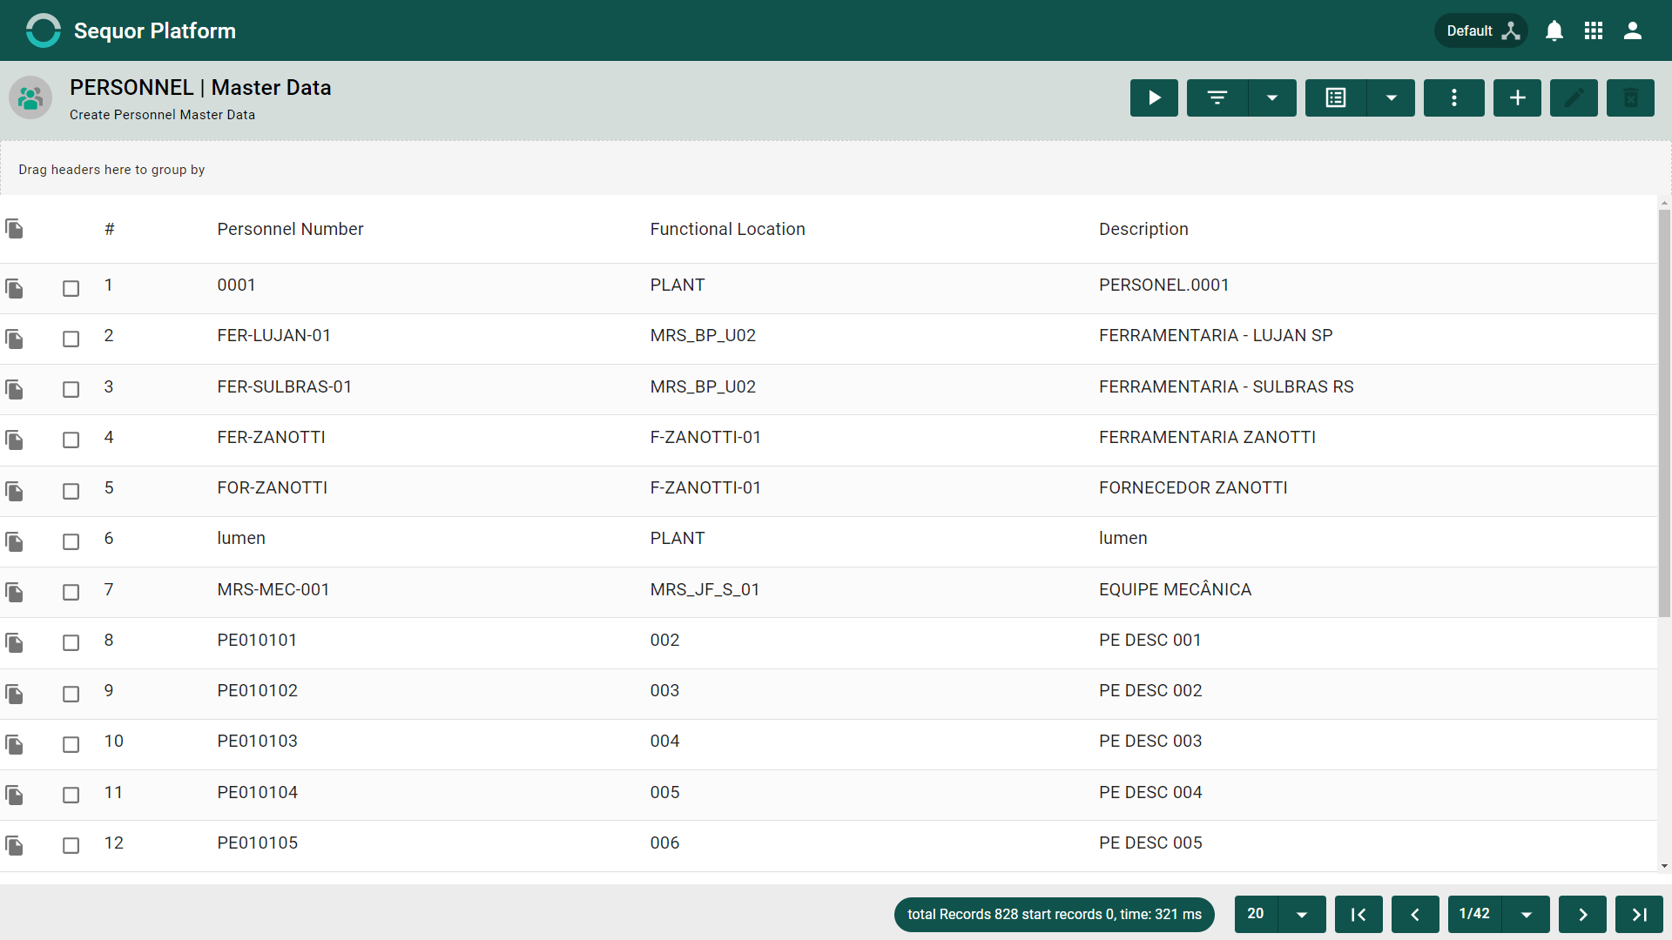Image resolution: width=1672 pixels, height=940 pixels.
Task: Copy the FOR-ZANOTTI row
Action: pos(15,491)
